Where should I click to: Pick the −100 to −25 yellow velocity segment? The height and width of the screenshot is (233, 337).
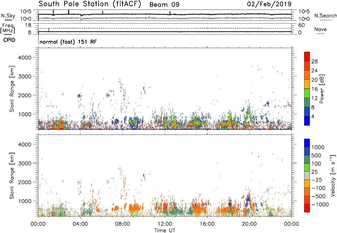[307, 184]
